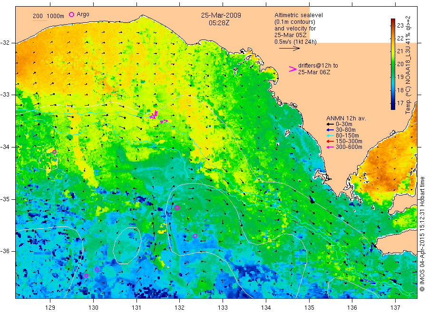
Task: Click the ANMN 12h av. heading
Action: [346, 118]
